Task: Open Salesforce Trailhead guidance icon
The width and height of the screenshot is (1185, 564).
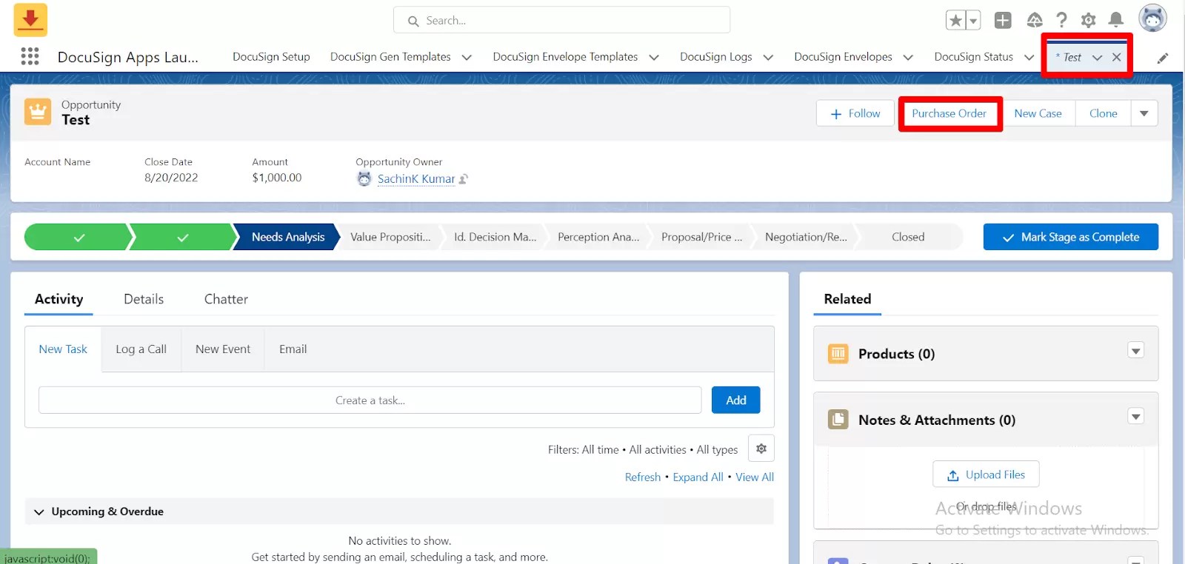Action: (1035, 20)
